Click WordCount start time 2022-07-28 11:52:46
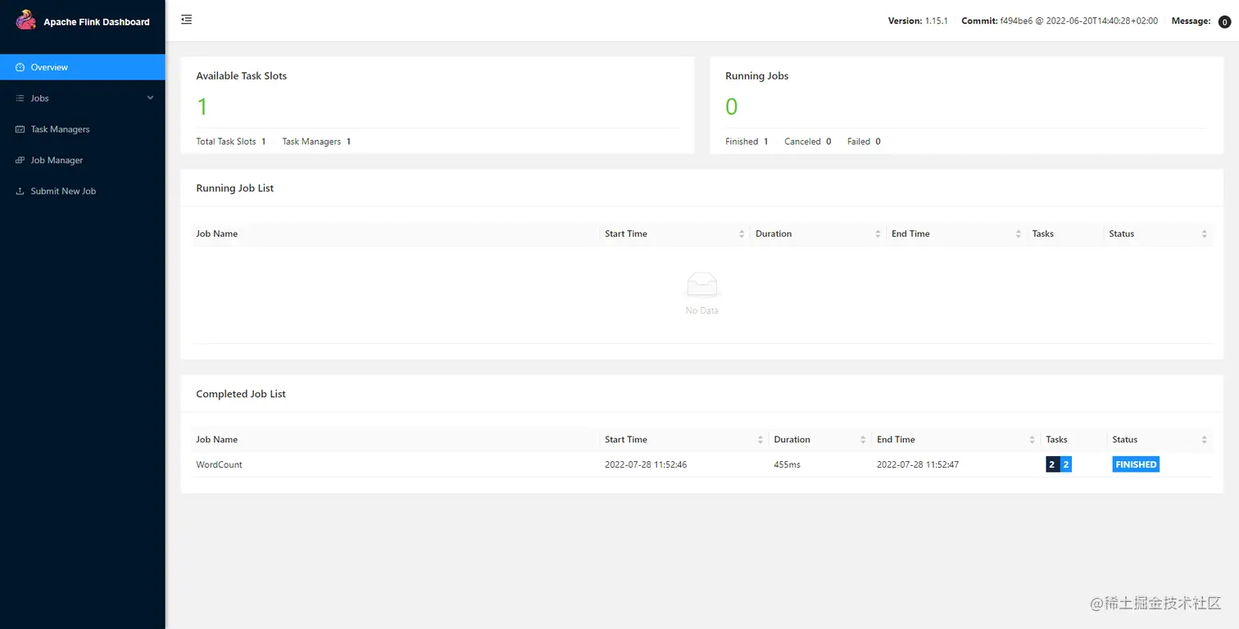The image size is (1239, 629). point(646,464)
